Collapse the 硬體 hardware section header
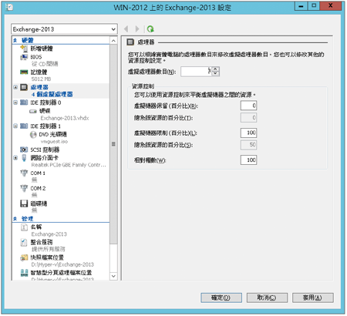Screen dimensions: 347x316 coord(15,40)
